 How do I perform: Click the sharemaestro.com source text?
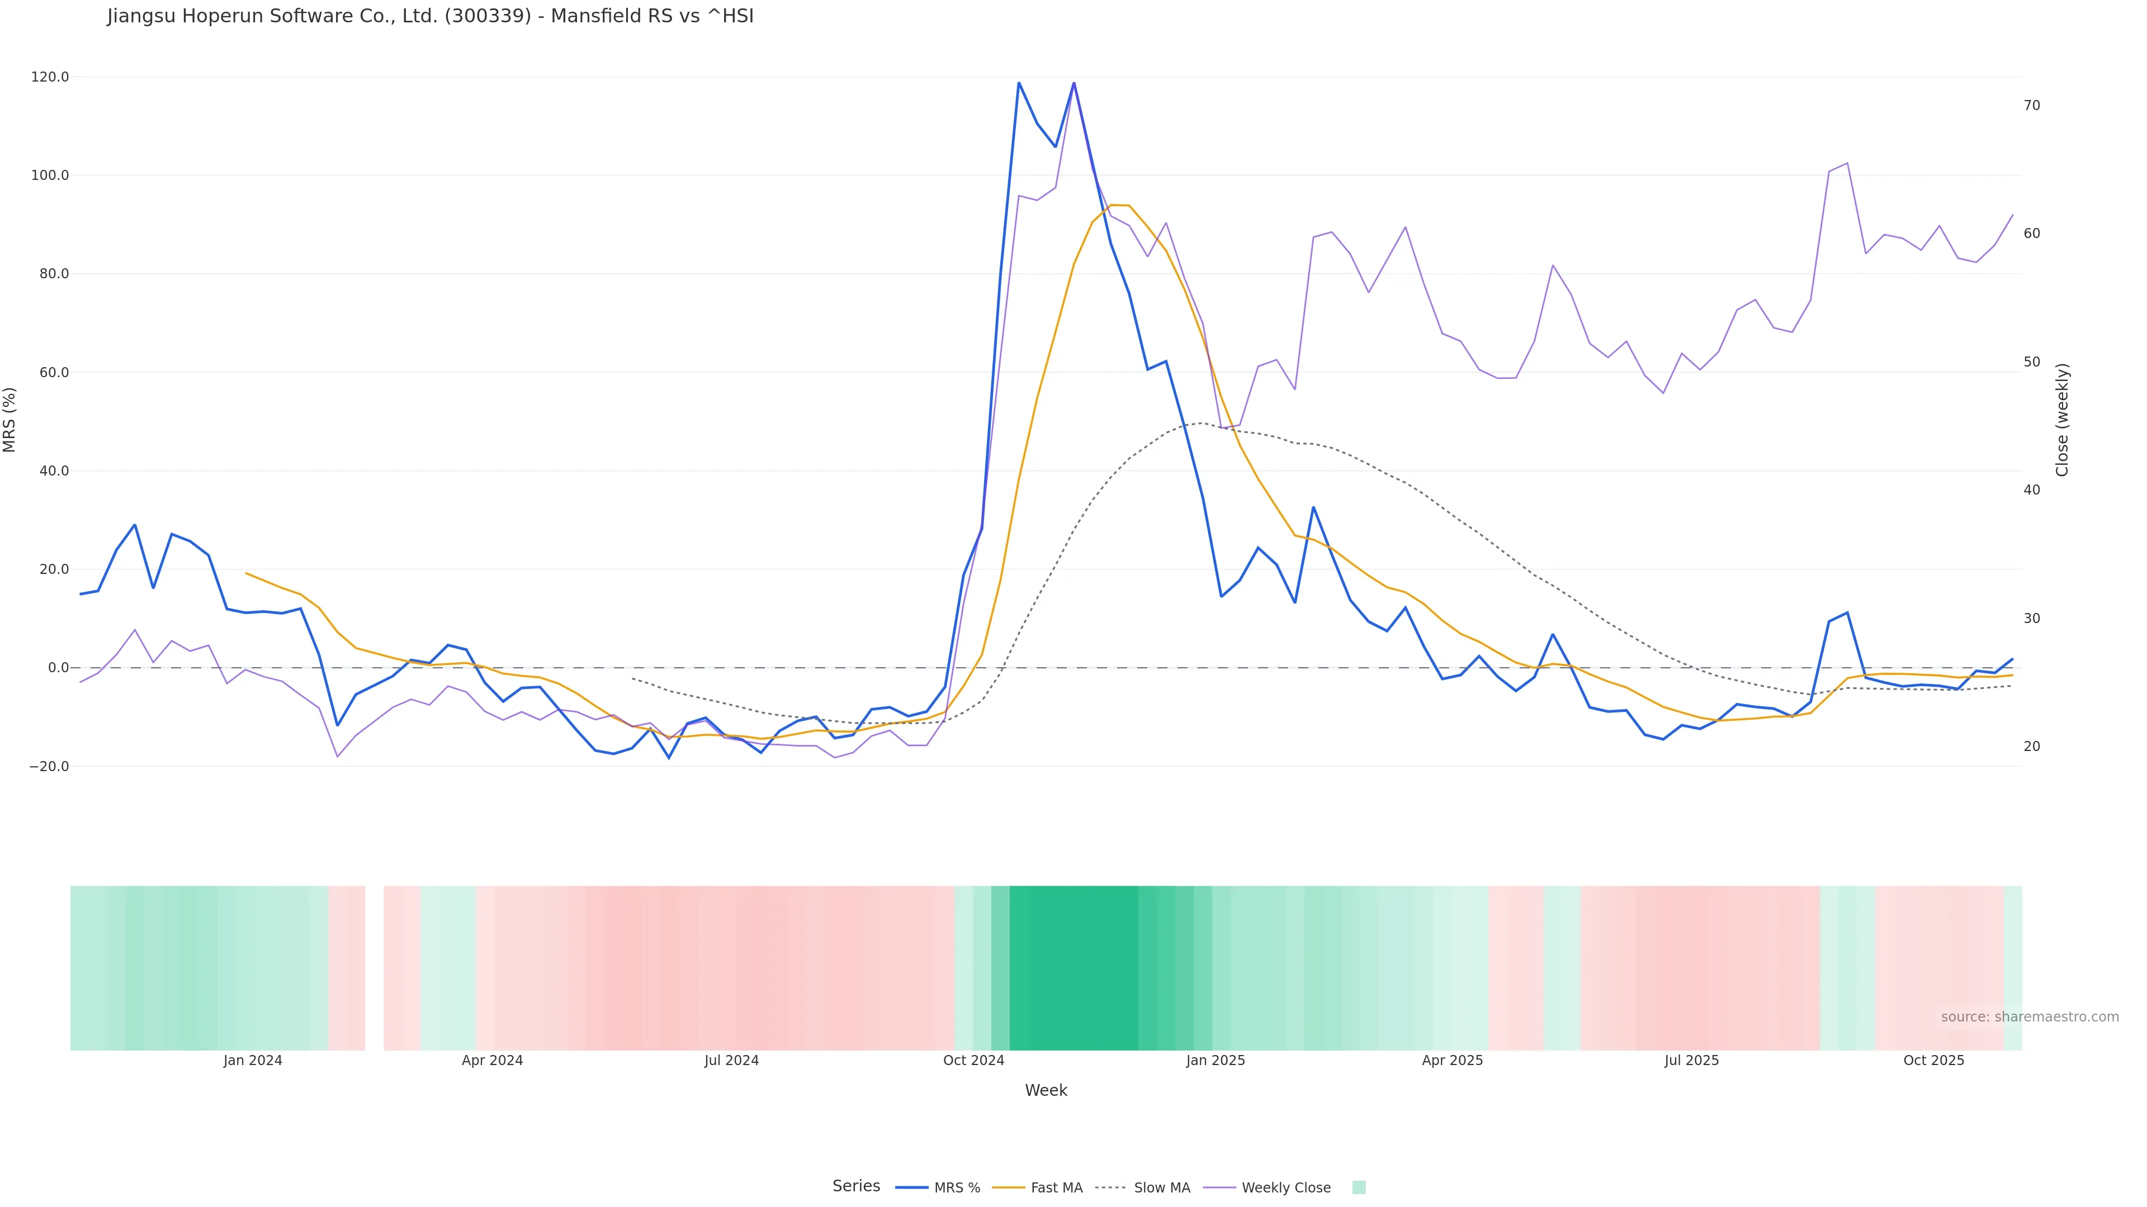(x=2030, y=1017)
